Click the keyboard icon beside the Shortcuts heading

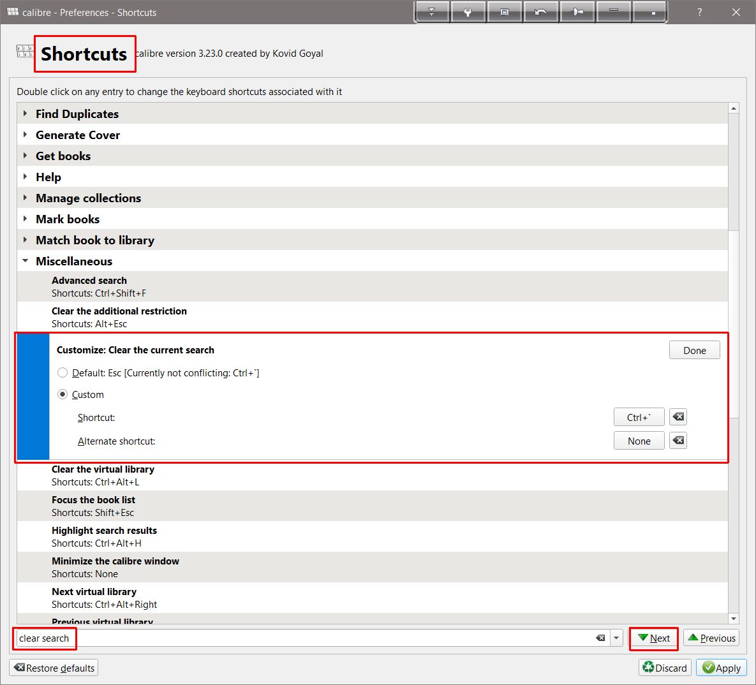[25, 51]
